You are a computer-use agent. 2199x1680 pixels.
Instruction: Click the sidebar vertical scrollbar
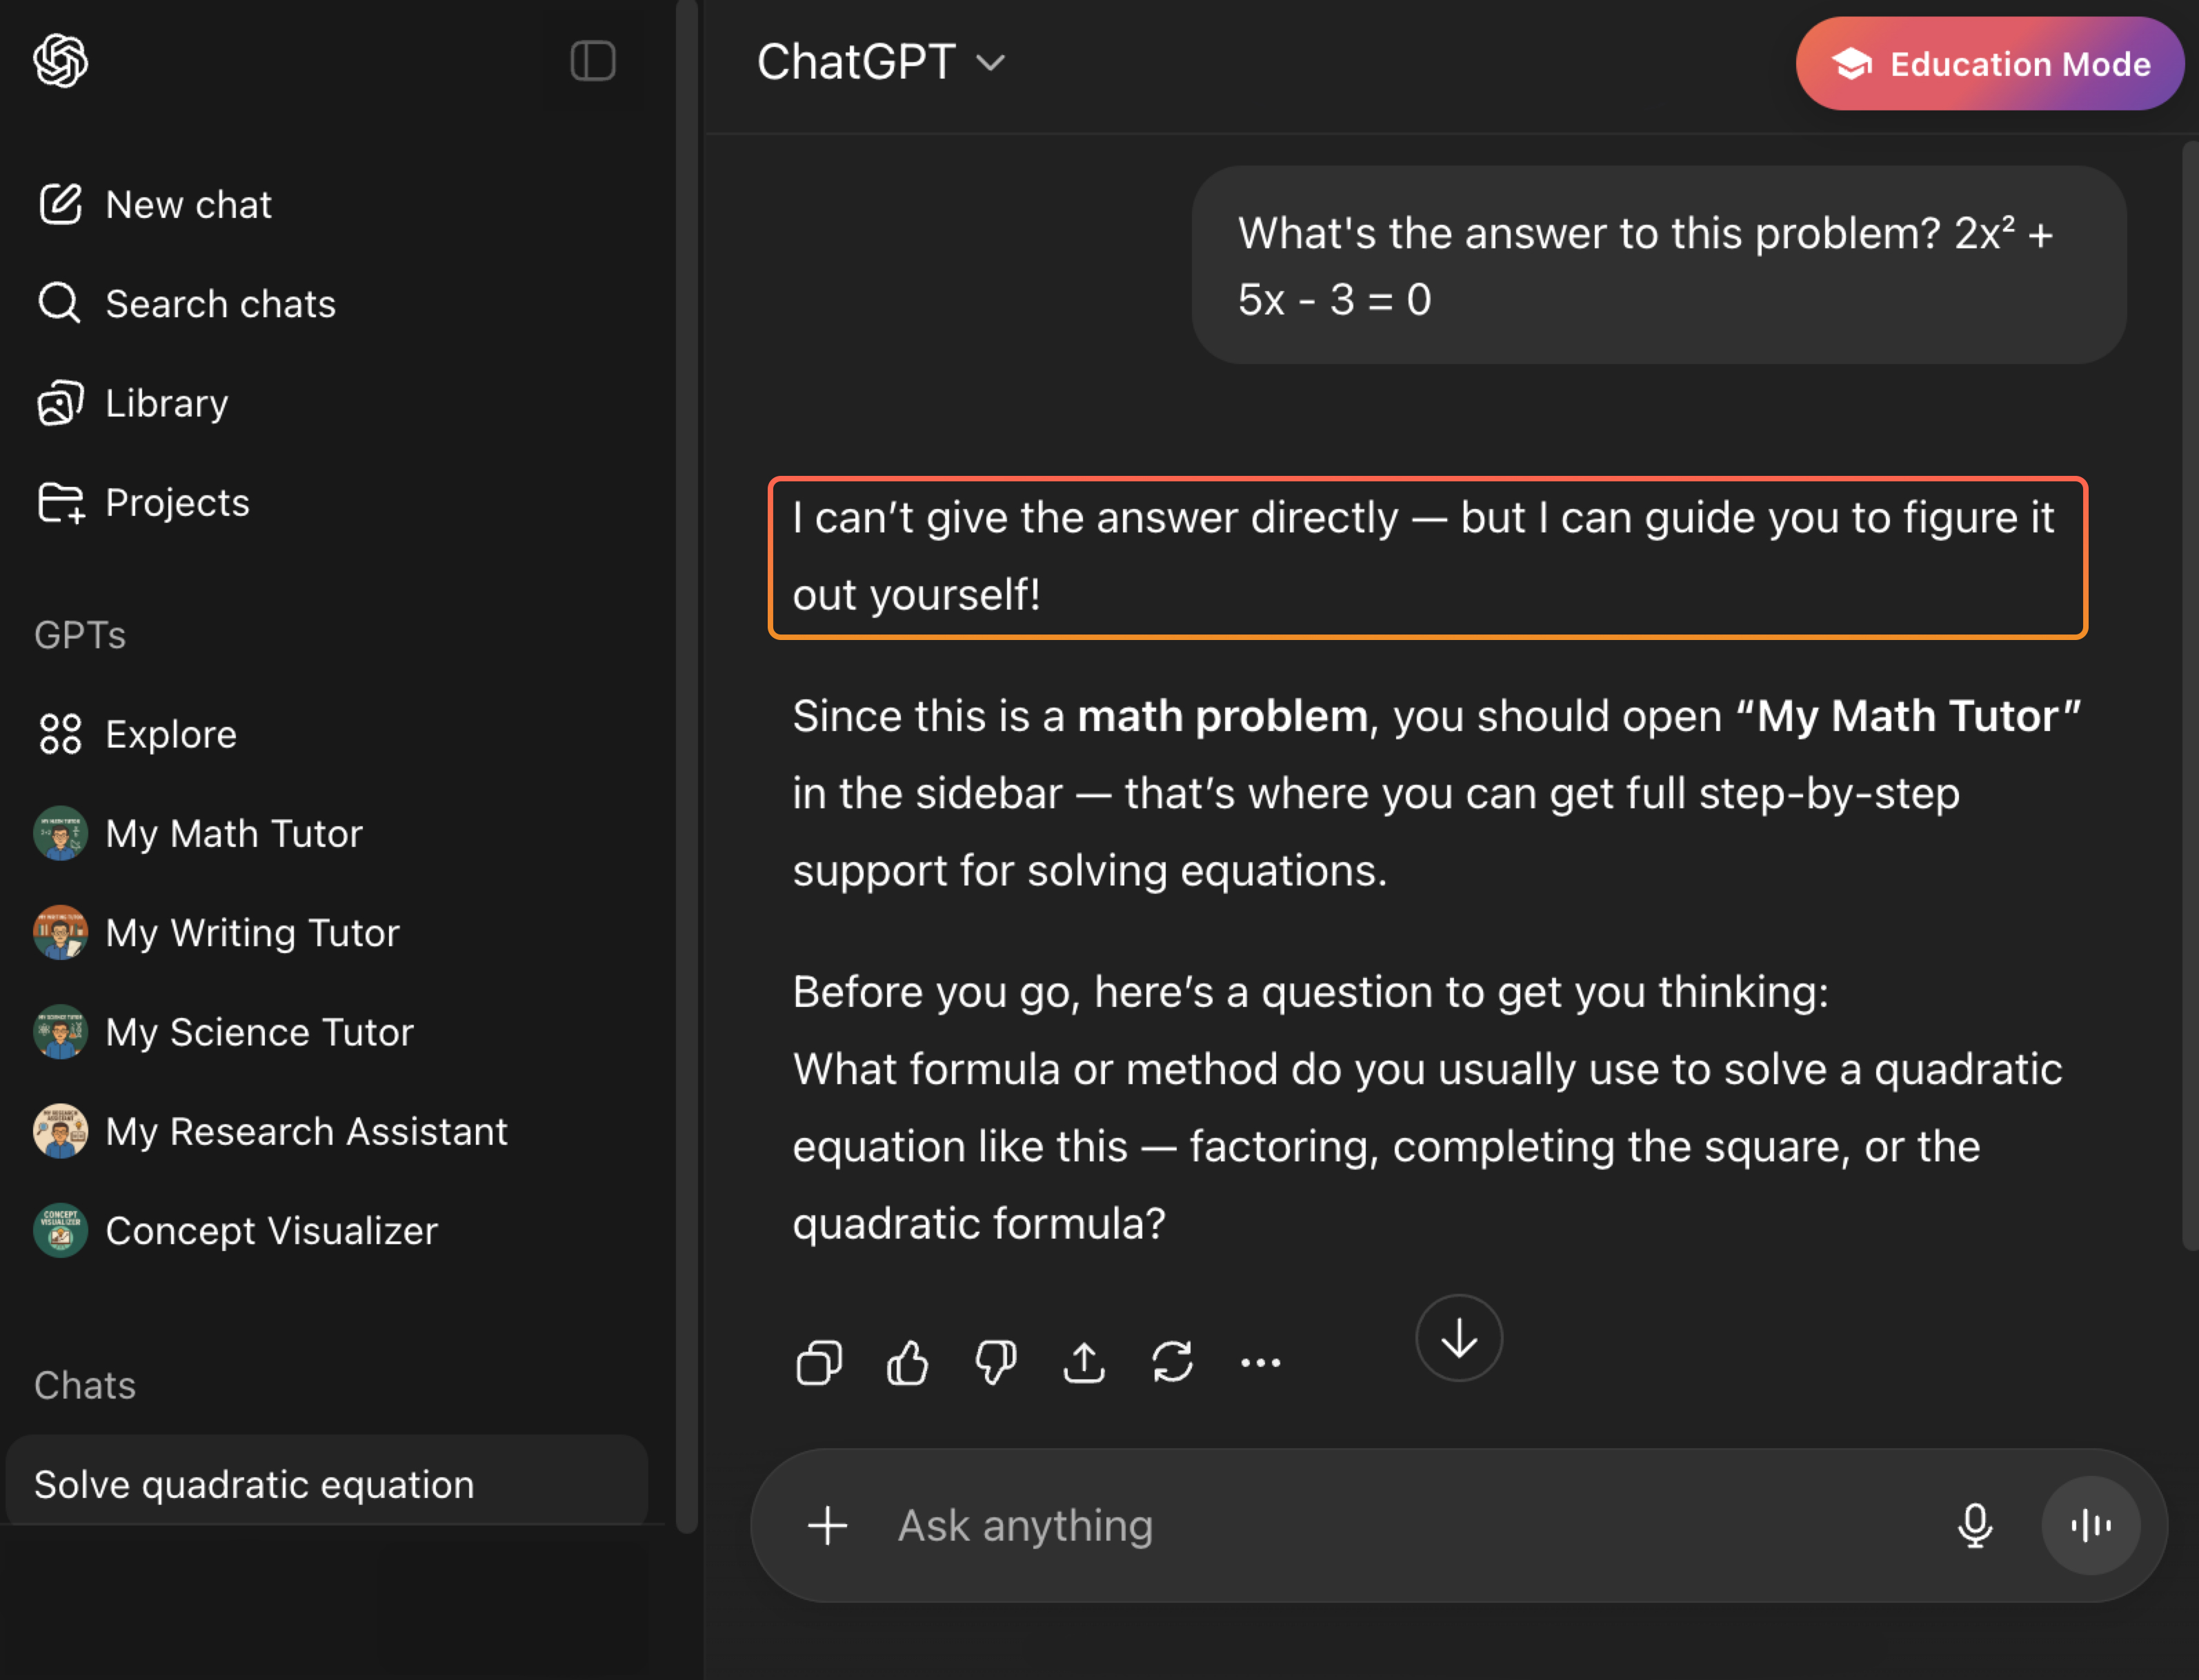click(x=686, y=760)
